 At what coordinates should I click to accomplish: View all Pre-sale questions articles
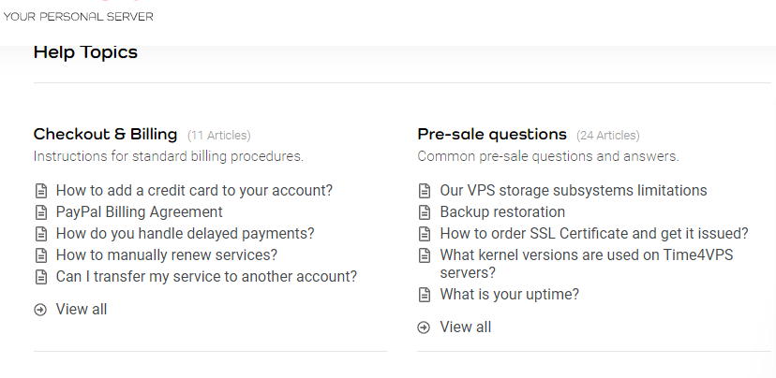[466, 327]
